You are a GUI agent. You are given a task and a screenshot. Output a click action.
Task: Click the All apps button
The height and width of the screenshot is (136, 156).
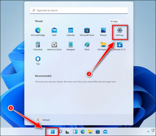(115, 21)
